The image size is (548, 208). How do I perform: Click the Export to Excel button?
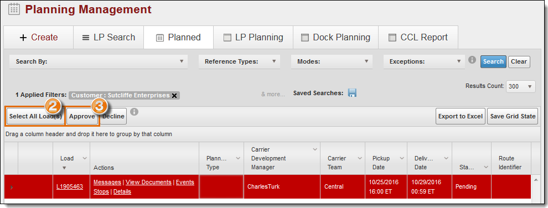[461, 116]
